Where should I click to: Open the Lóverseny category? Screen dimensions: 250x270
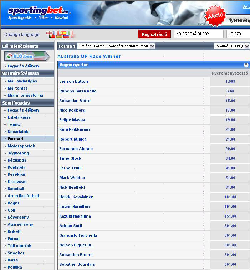click(18, 217)
